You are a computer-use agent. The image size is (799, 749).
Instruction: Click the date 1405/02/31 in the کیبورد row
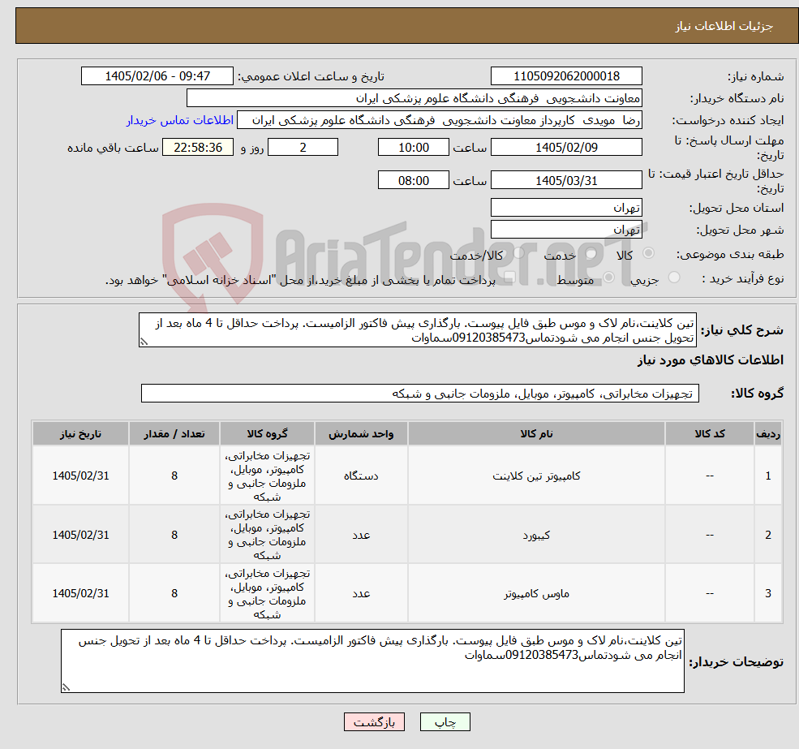[80, 535]
